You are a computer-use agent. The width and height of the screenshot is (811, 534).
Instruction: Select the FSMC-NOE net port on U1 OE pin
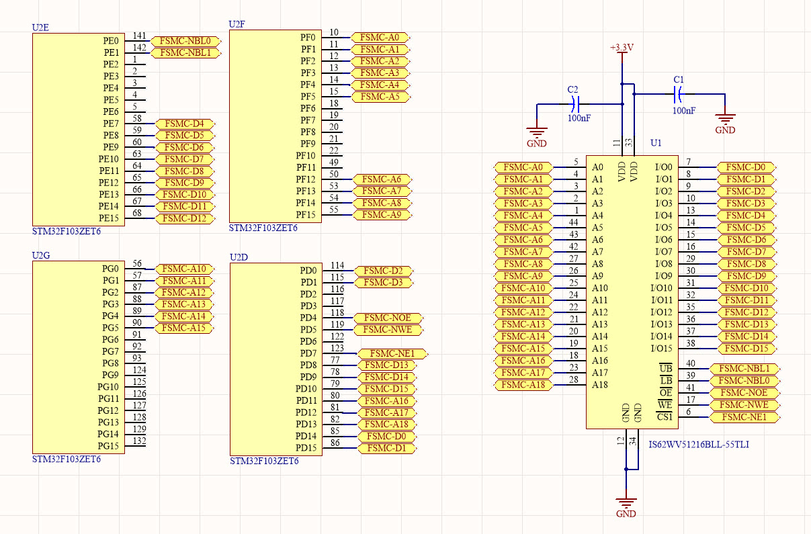[x=746, y=393]
